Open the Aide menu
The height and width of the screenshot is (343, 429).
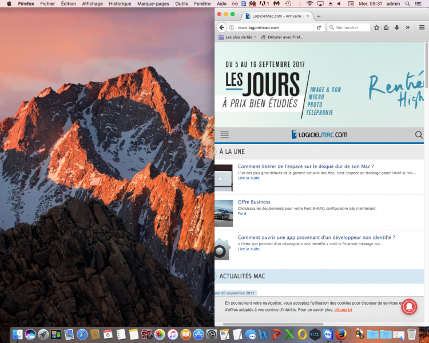click(x=221, y=3)
